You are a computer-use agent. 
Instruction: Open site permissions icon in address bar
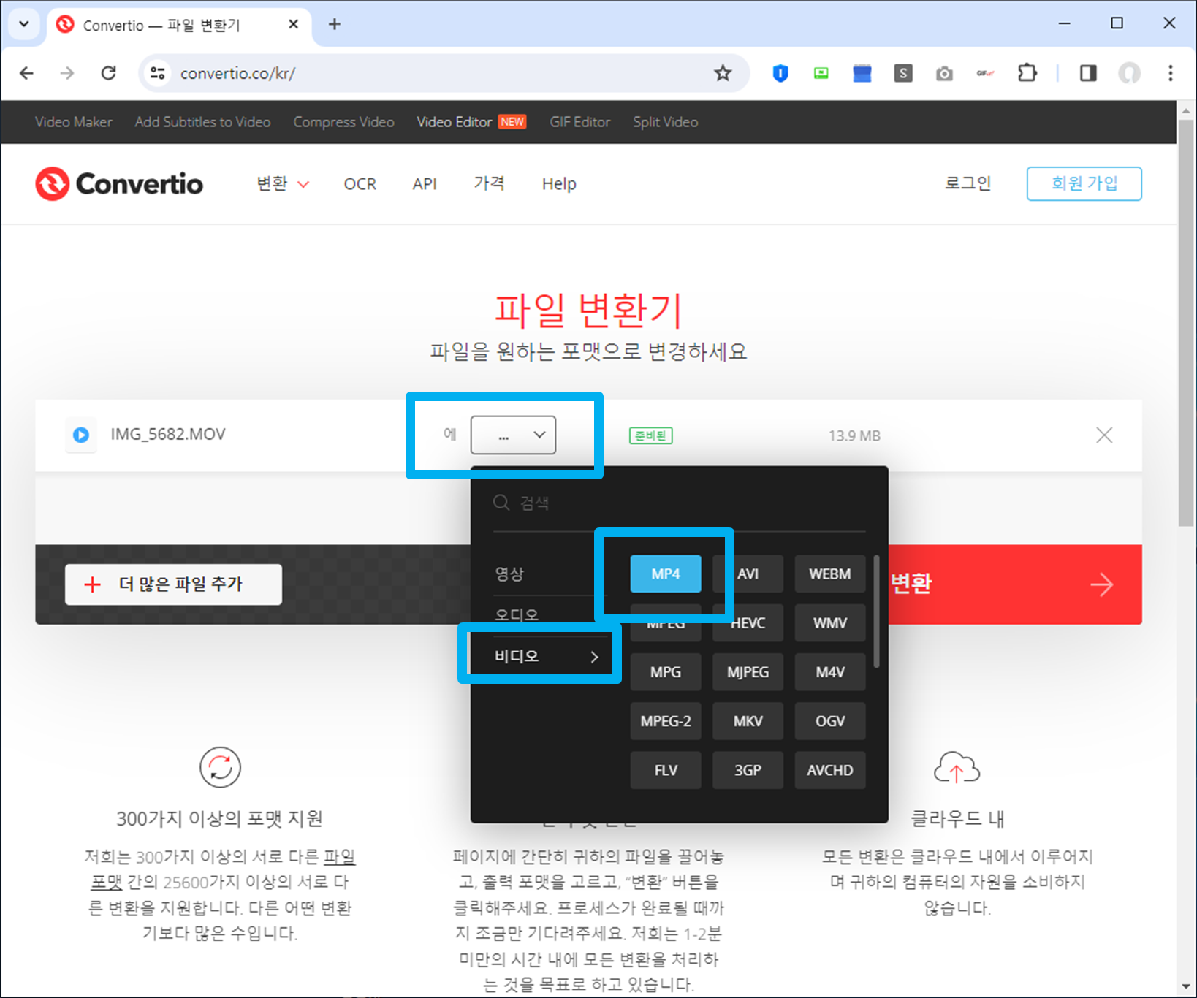tap(156, 73)
